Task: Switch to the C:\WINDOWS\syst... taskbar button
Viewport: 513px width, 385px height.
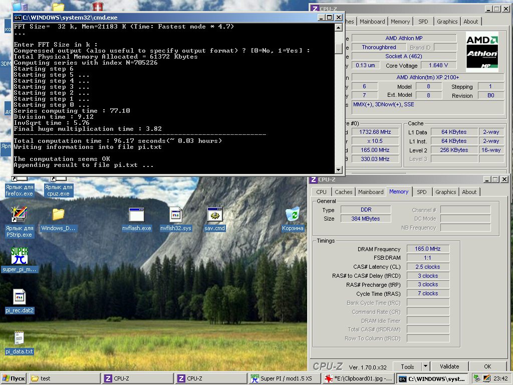Action: 432,378
